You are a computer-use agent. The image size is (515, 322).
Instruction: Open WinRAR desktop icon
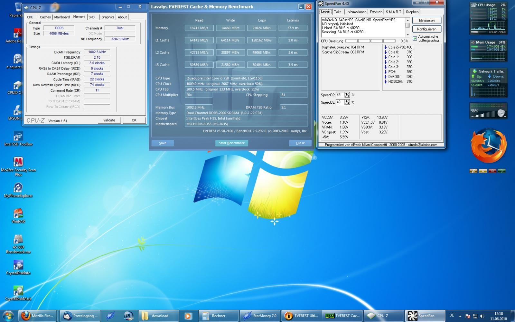18,216
